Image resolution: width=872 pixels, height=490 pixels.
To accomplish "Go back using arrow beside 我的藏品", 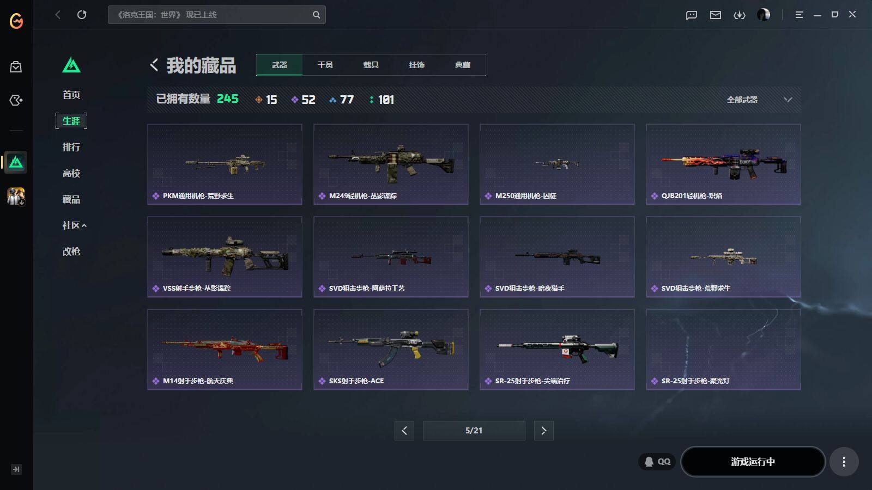I will pyautogui.click(x=154, y=65).
